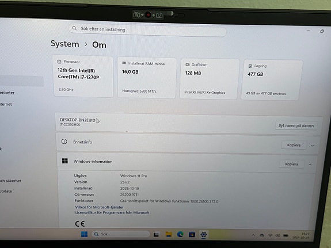Select the 'och säkerhet' sidebar item
The height and width of the screenshot is (248, 331).
10,181
